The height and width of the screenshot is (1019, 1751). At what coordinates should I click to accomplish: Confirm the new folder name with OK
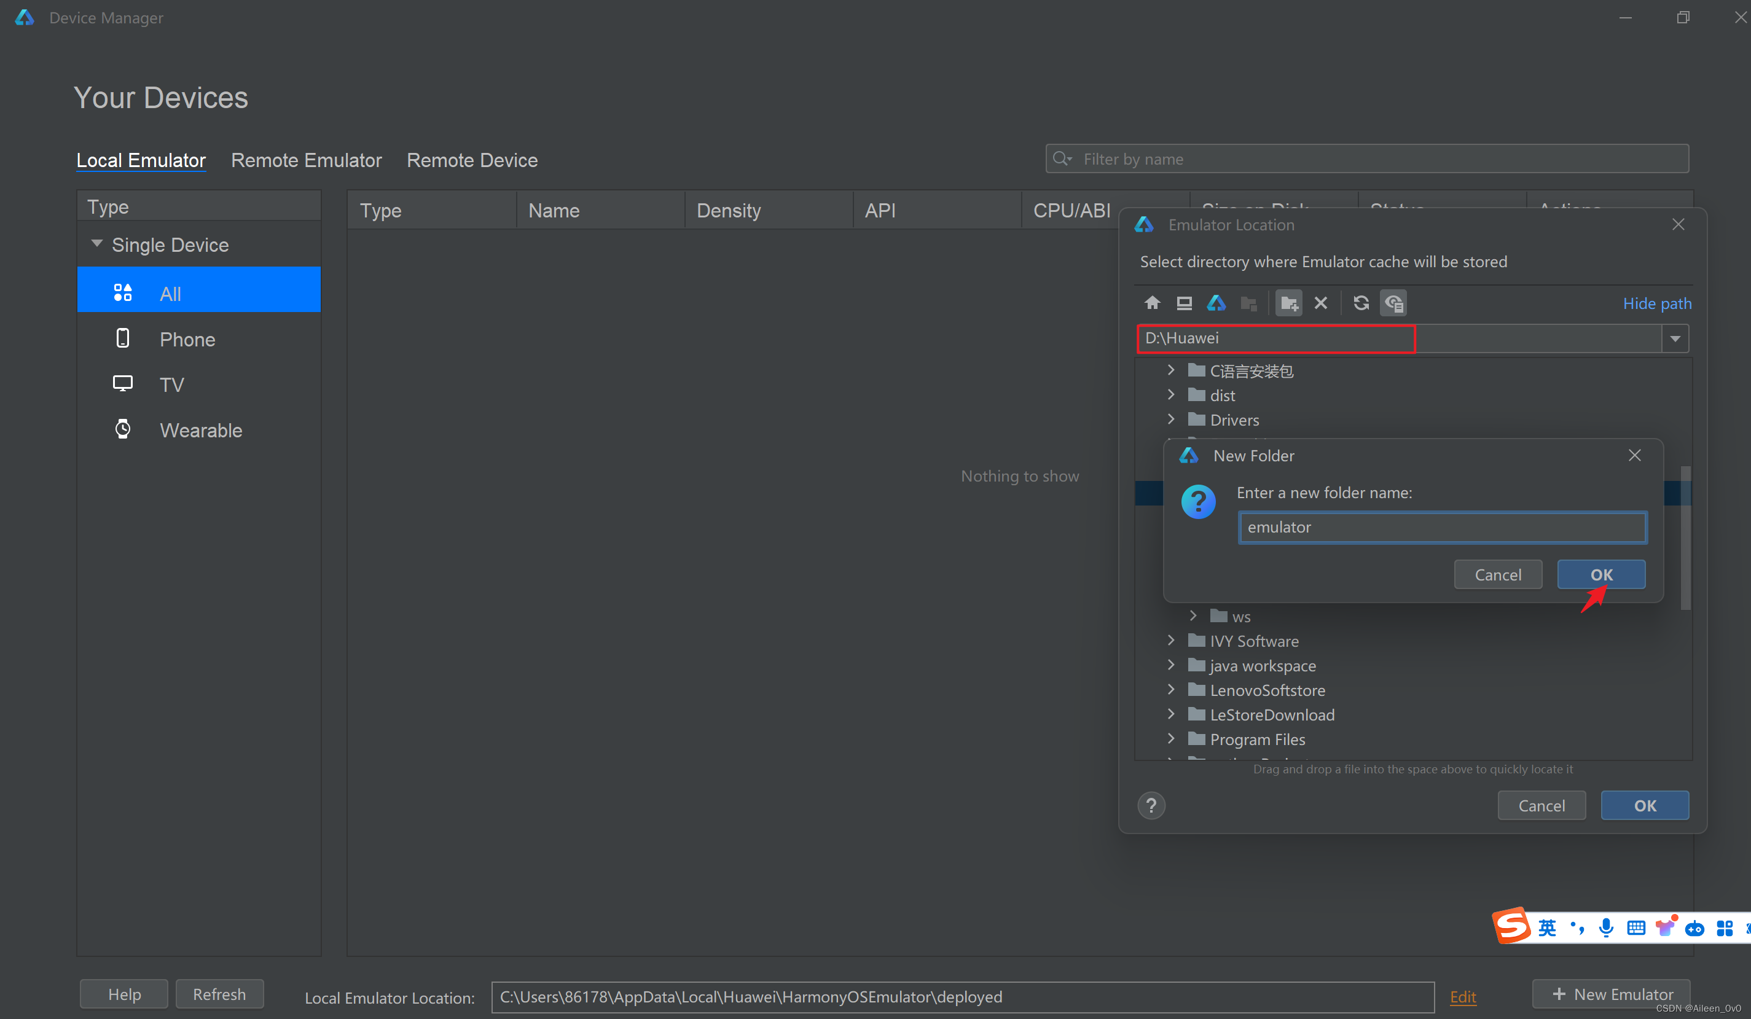(1600, 574)
